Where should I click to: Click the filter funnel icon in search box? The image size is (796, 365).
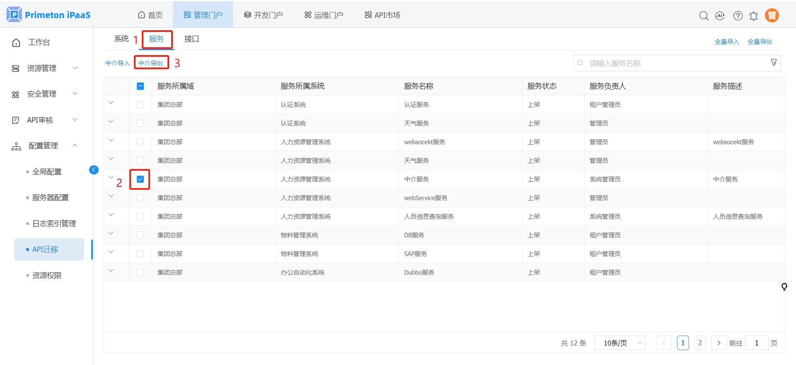coord(774,63)
